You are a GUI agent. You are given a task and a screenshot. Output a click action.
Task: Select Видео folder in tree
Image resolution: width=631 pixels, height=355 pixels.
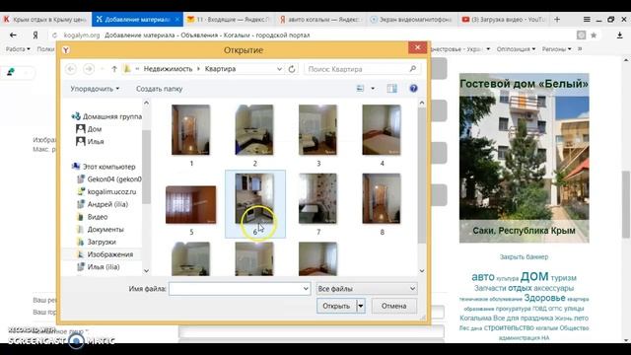tap(92, 217)
